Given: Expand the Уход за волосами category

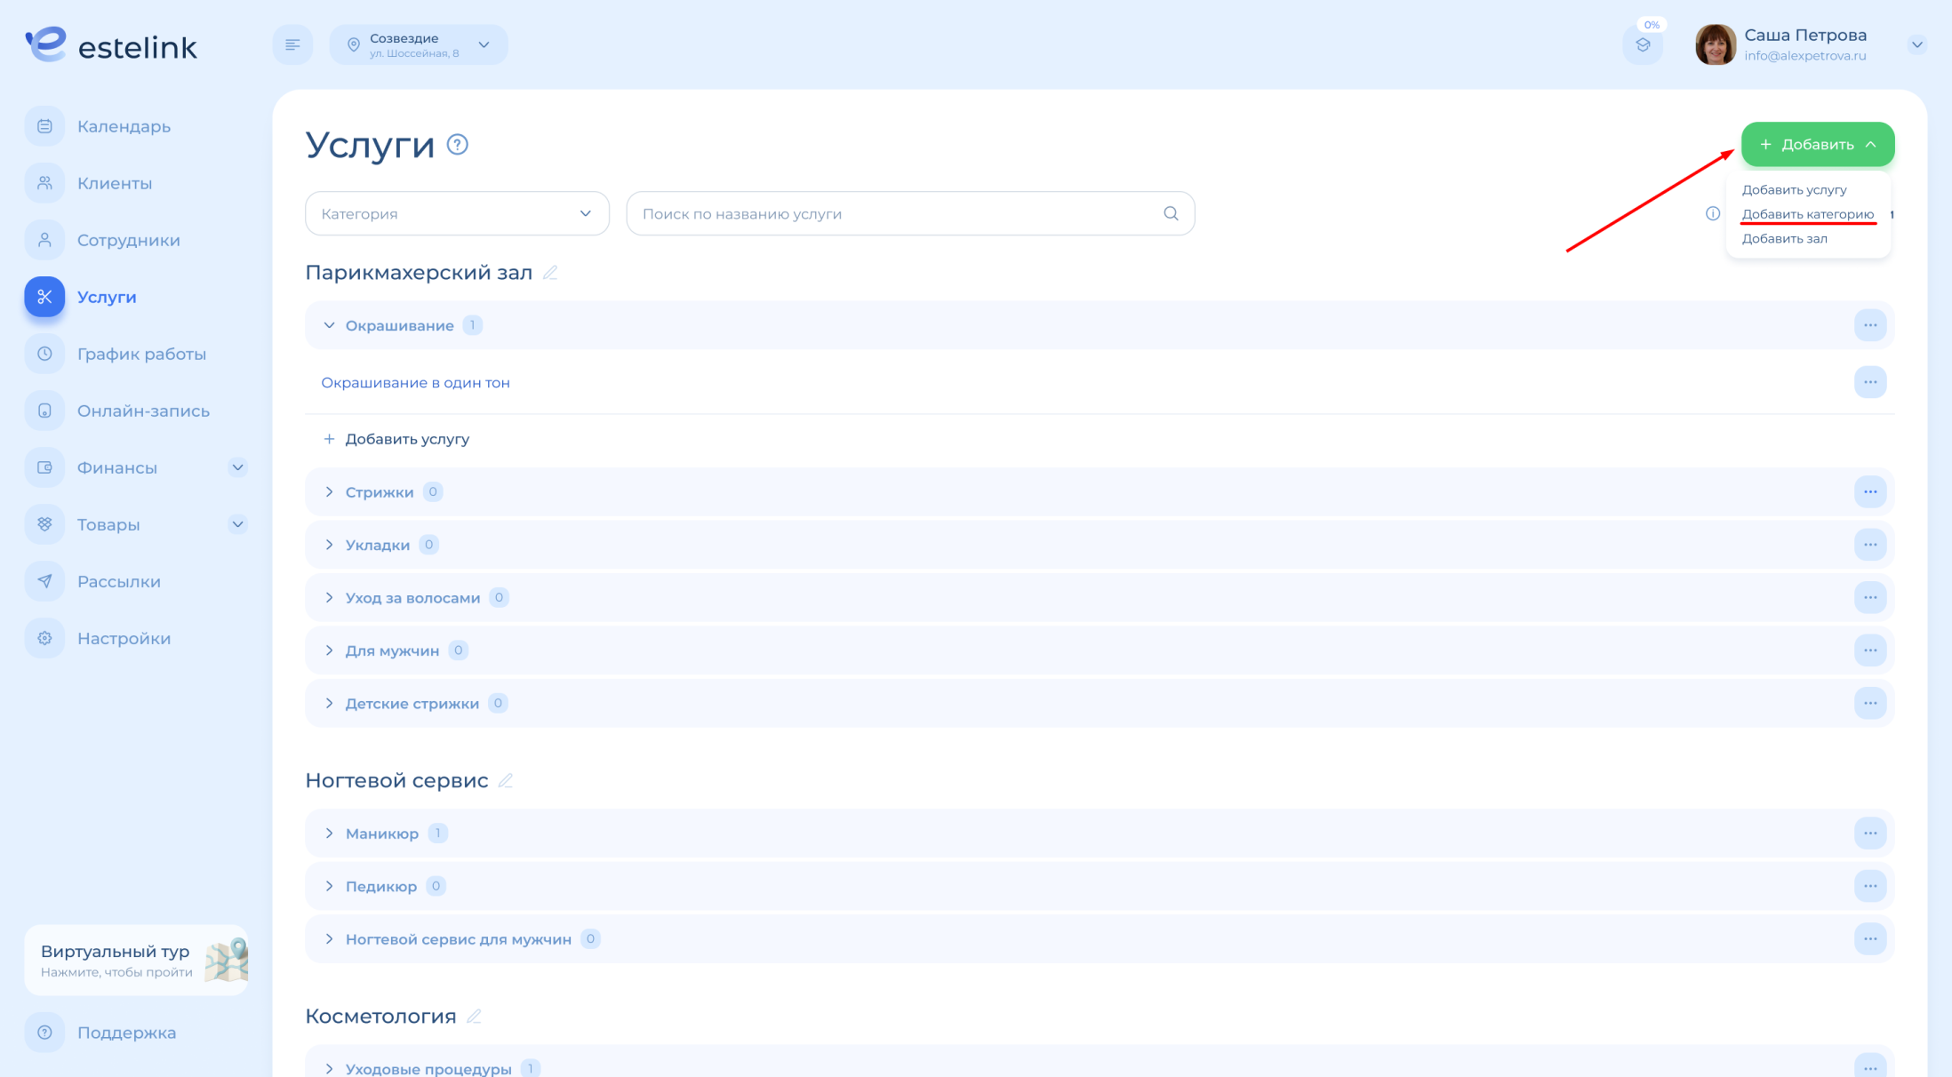Looking at the screenshot, I should tap(329, 597).
